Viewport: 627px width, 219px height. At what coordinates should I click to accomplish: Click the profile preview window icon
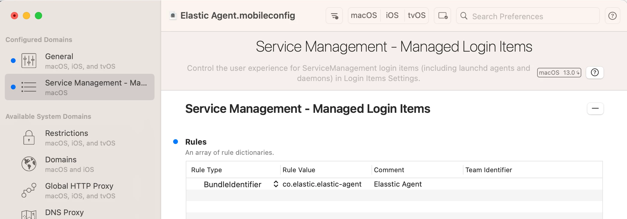click(442, 16)
